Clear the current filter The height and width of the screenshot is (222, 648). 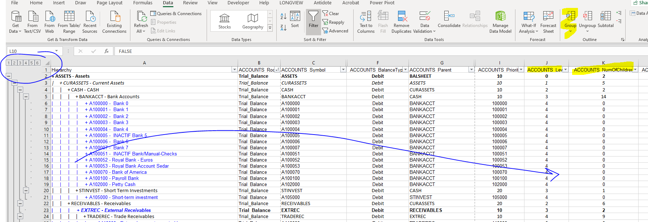click(x=331, y=14)
